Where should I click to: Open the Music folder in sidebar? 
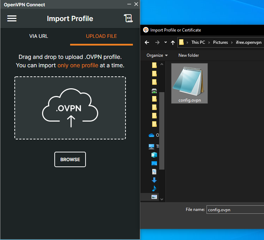pyautogui.click(x=154, y=188)
